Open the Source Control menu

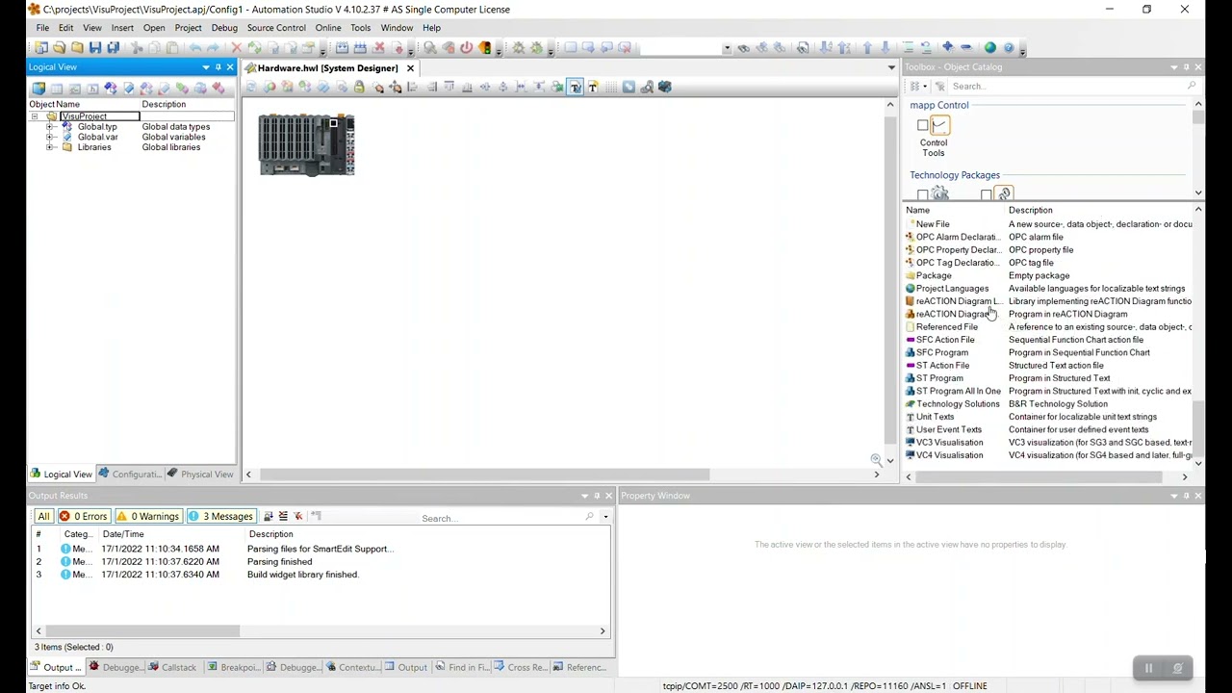(276, 28)
